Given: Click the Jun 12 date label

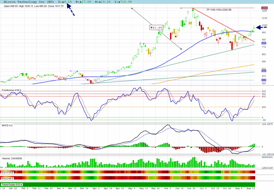Looking at the screenshot, I should pos(179,188).
